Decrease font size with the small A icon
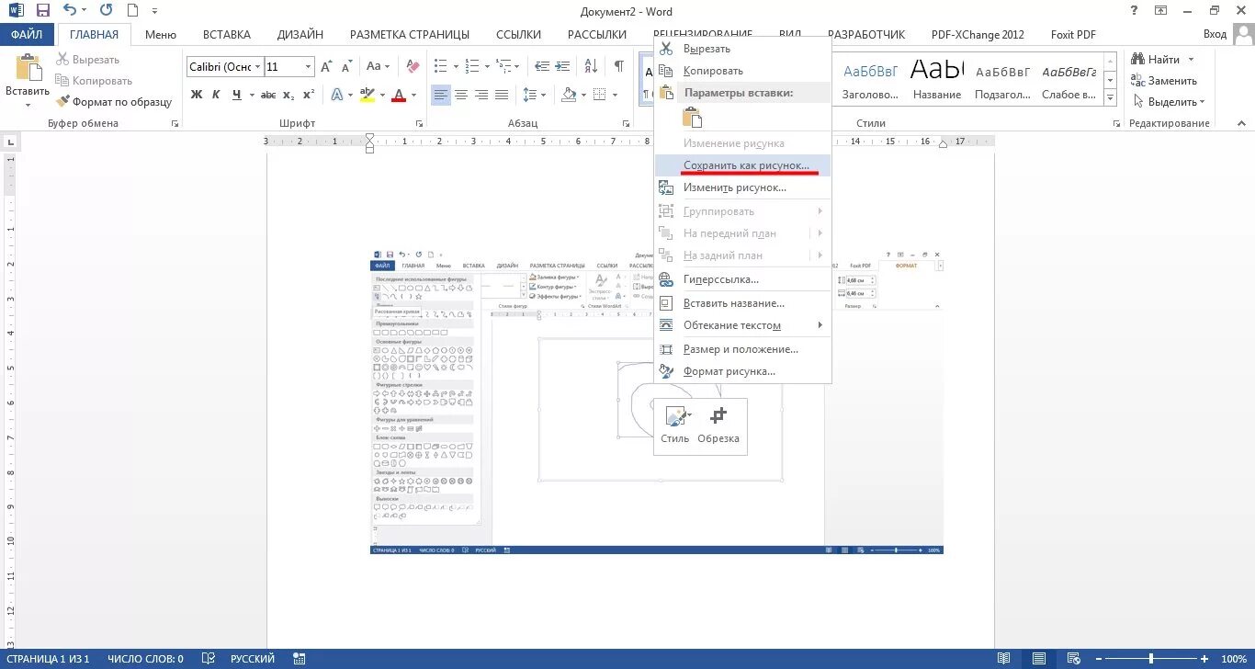 (347, 66)
